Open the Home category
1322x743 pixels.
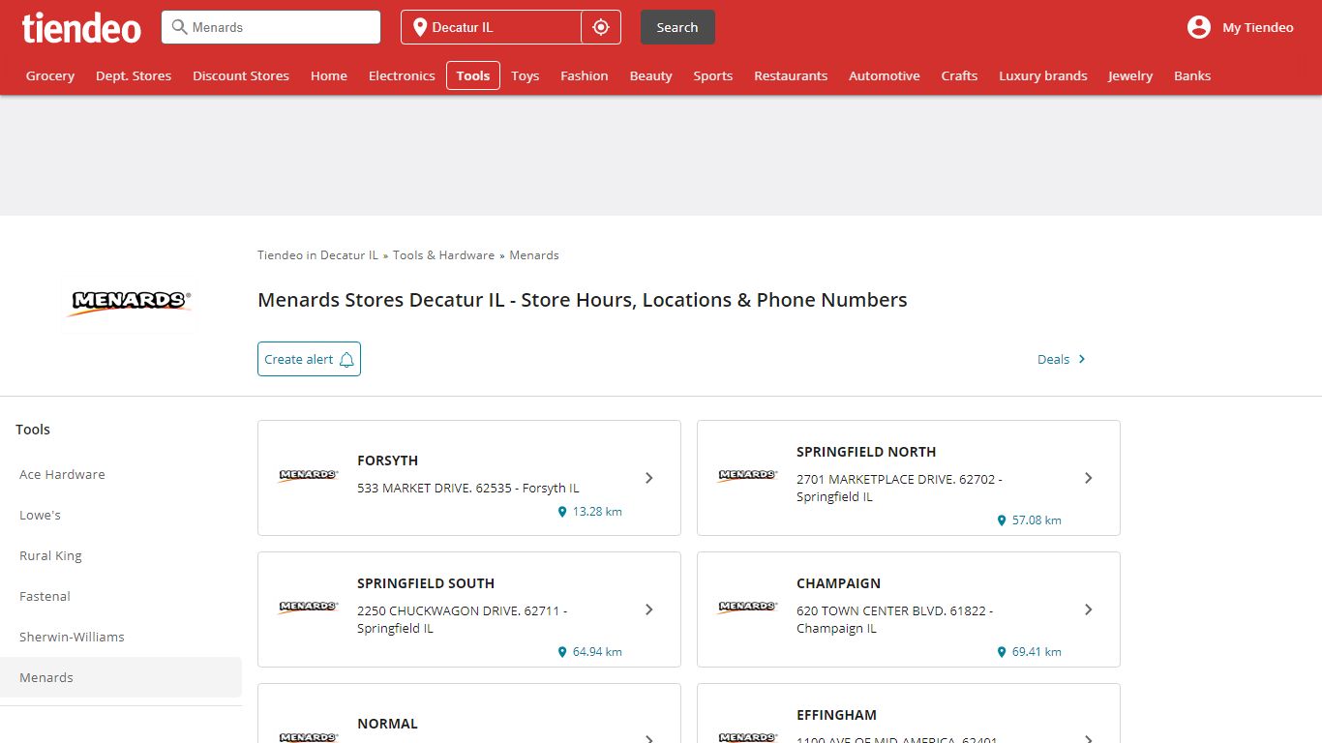329,75
